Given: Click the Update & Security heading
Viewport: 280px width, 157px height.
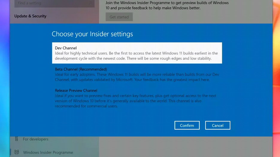Looking at the screenshot, I should click(x=30, y=16).
